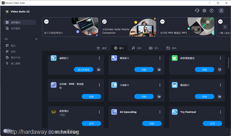Click the Video Suite 22 logo
231x136 pixels.
[x=7, y=12]
